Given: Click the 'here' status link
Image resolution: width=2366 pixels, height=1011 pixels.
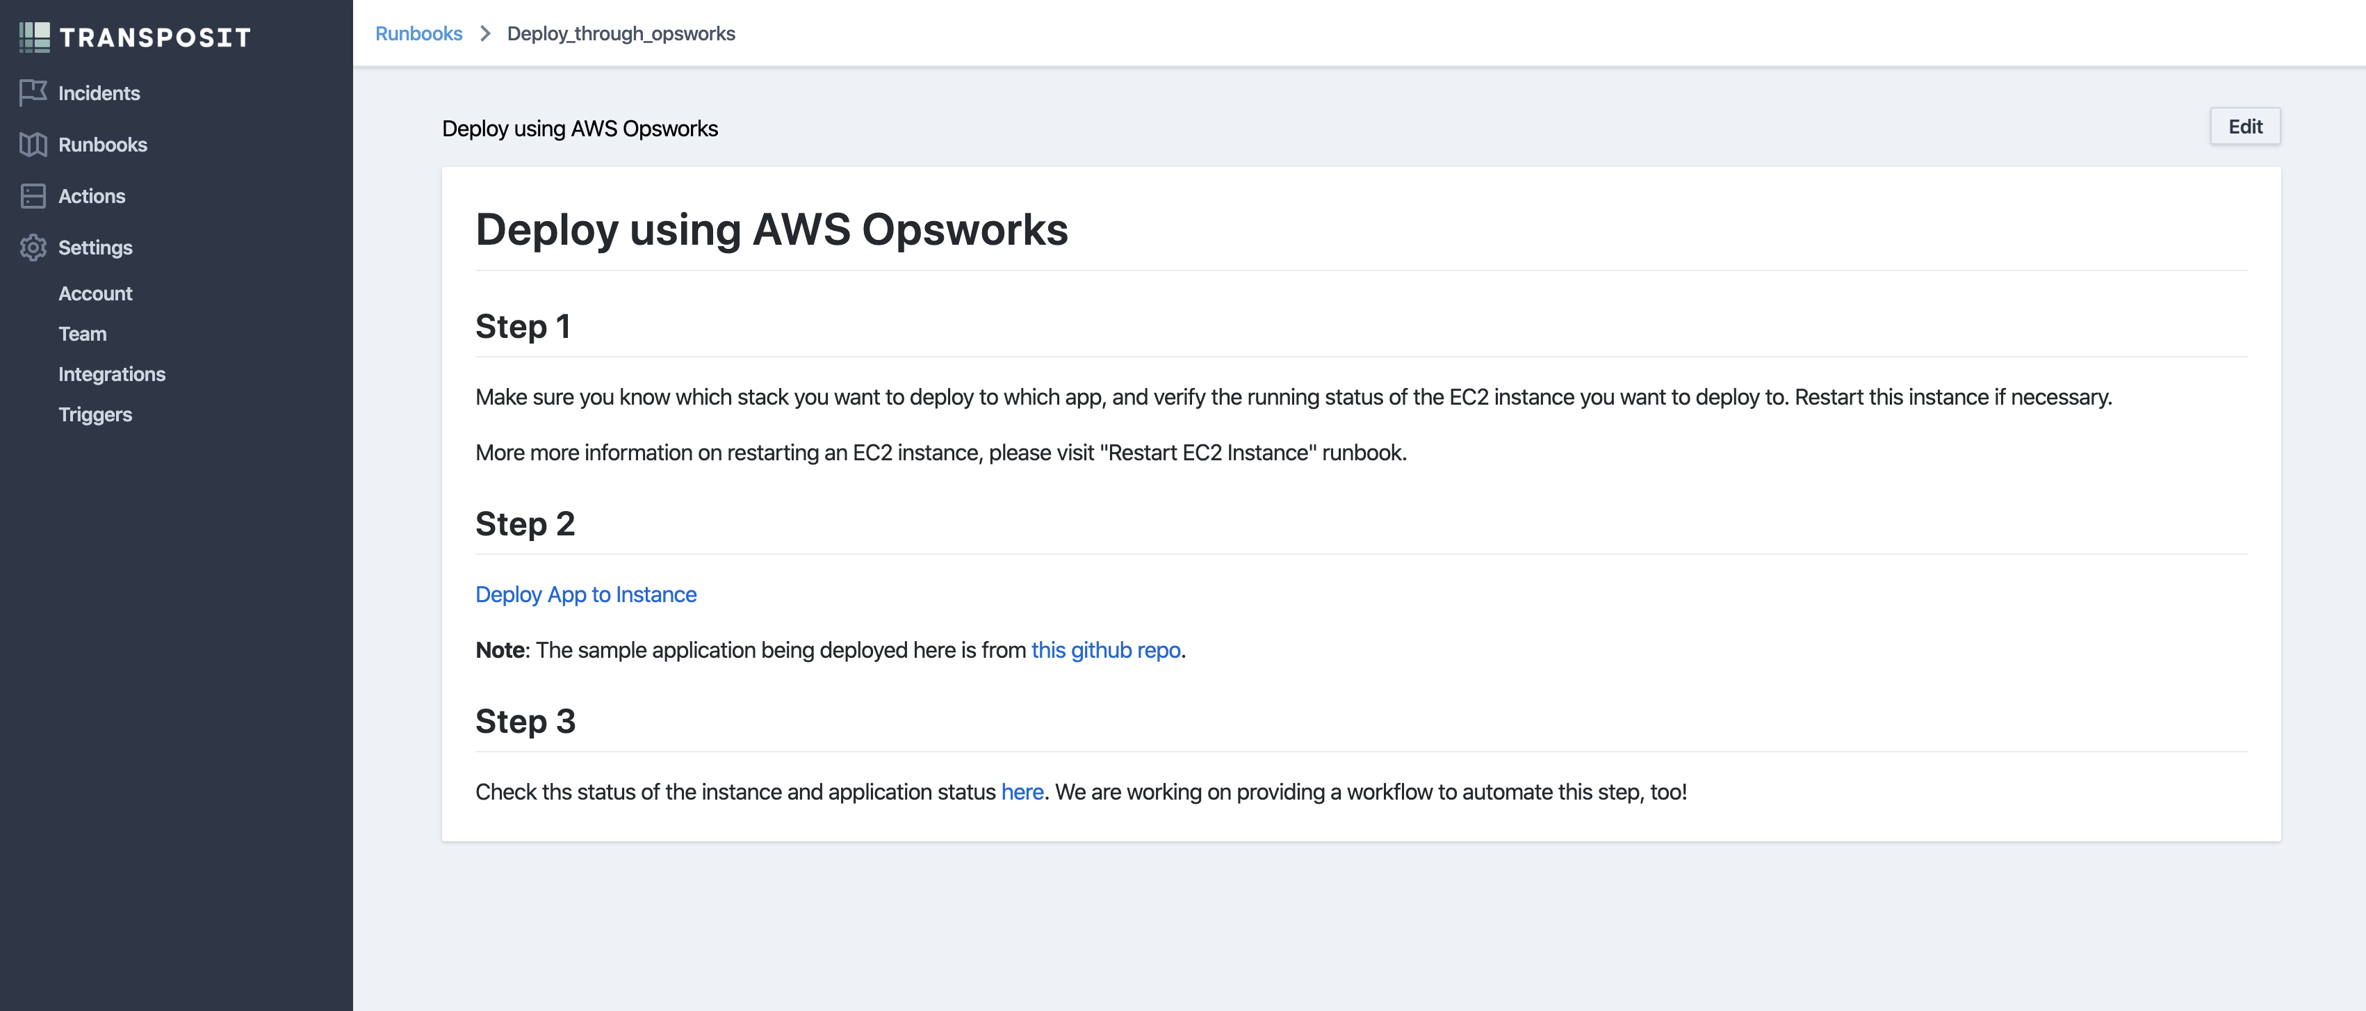Looking at the screenshot, I should pyautogui.click(x=1022, y=792).
